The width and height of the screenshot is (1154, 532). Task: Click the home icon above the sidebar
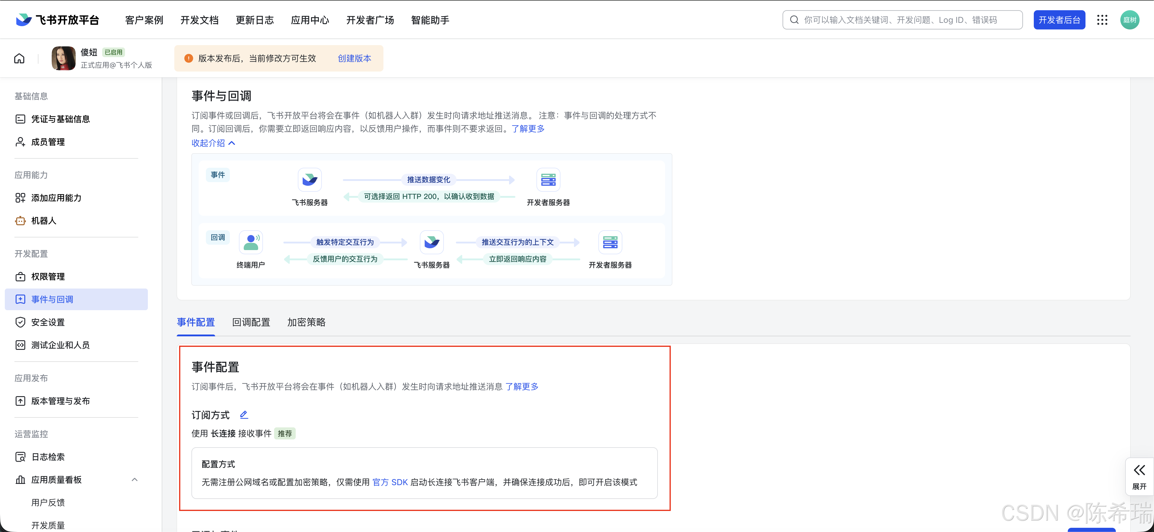19,58
